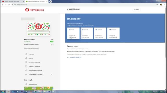Select the 20 голосов exchange card

114,33
